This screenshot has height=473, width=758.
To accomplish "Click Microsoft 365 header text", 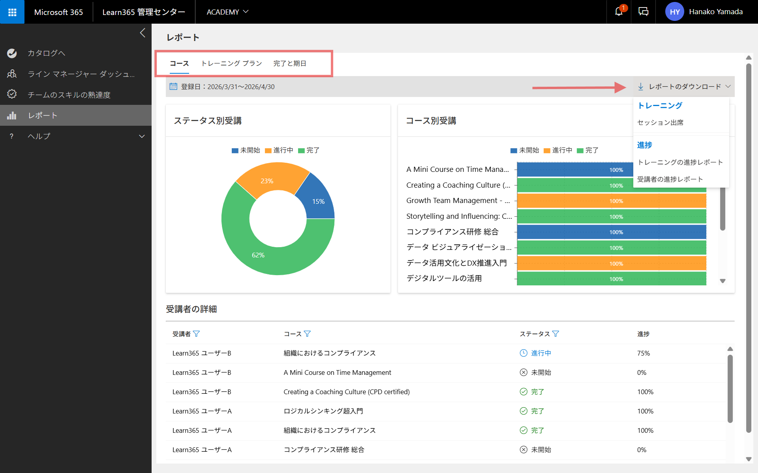I will coord(58,12).
